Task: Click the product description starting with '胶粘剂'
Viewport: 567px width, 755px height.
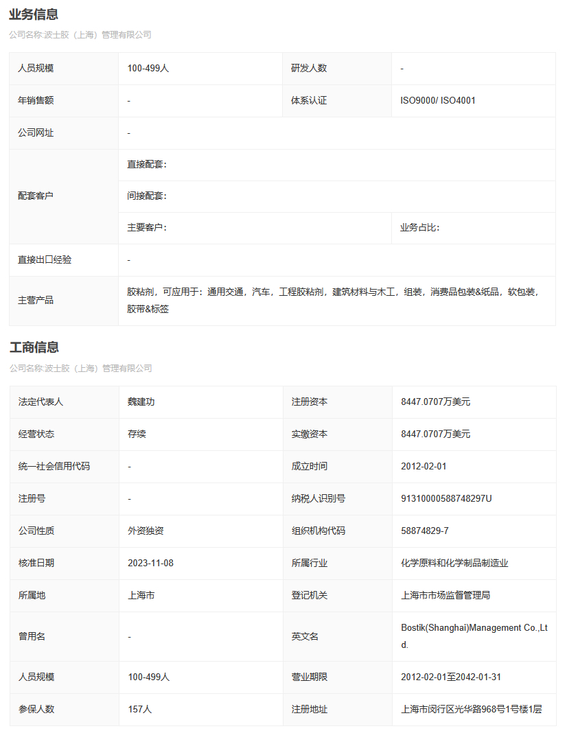Action: (332, 301)
